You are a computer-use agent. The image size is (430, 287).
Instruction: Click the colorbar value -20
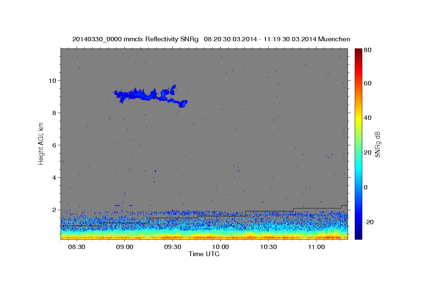[x=369, y=222]
